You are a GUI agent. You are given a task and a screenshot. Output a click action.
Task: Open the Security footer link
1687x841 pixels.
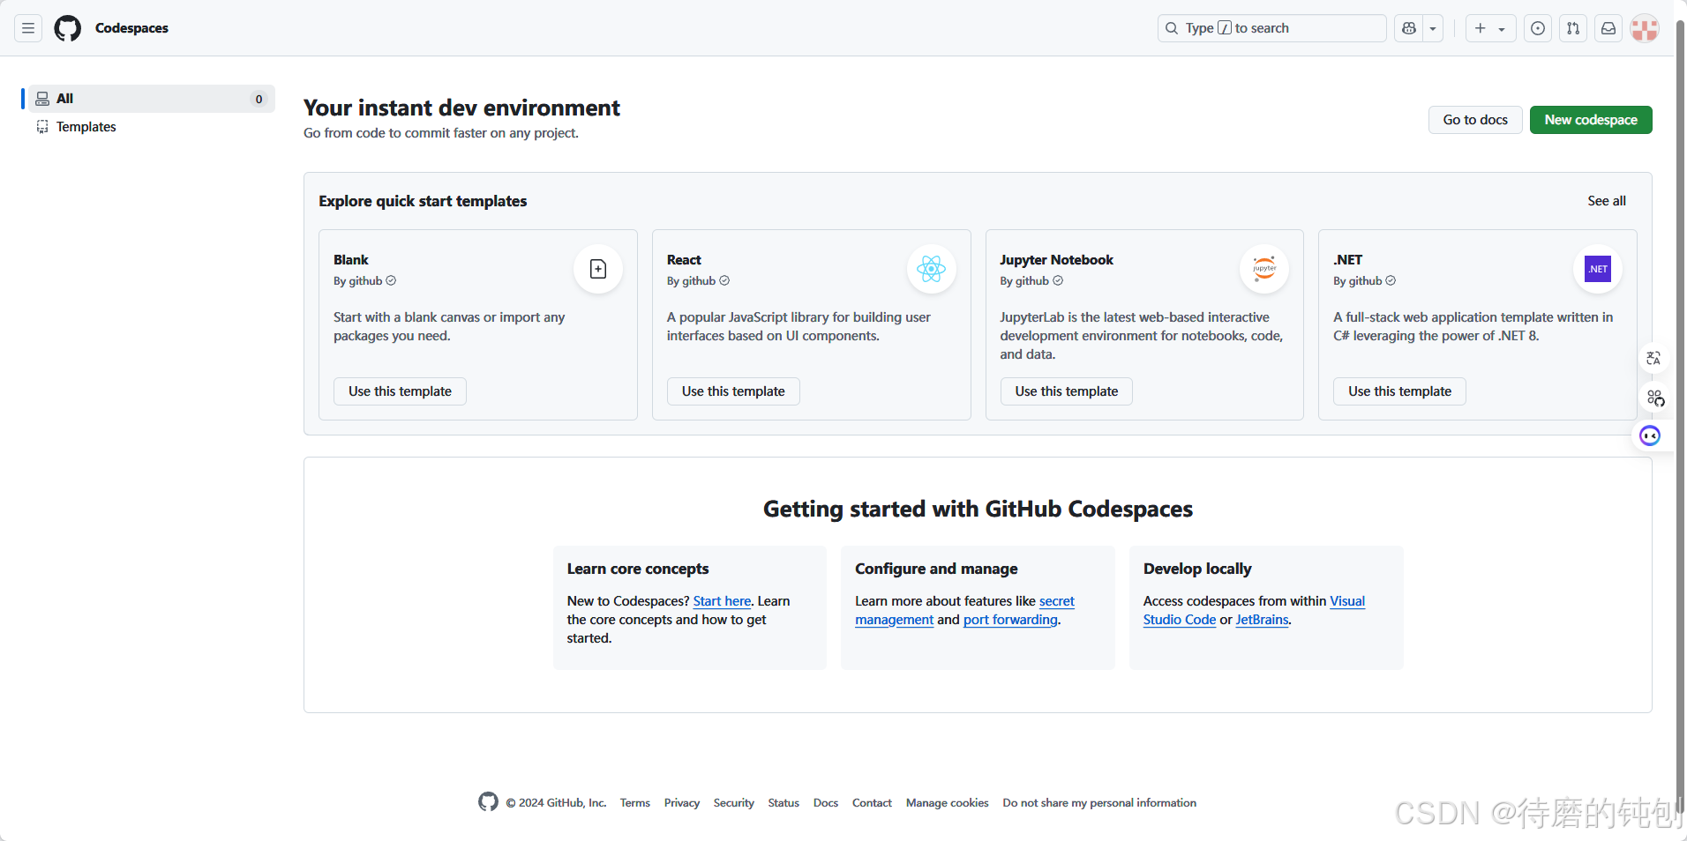pyautogui.click(x=734, y=803)
